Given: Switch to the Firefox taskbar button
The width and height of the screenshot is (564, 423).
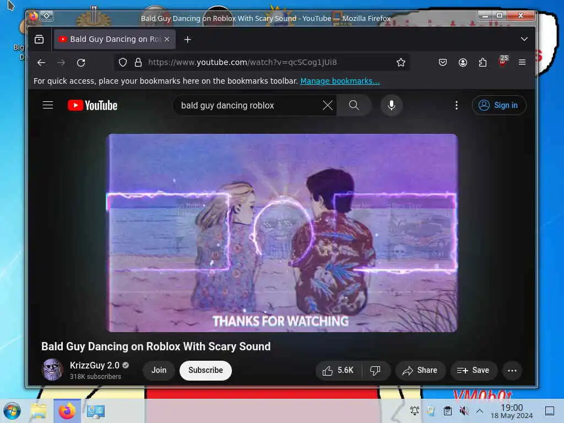Looking at the screenshot, I should tap(67, 411).
